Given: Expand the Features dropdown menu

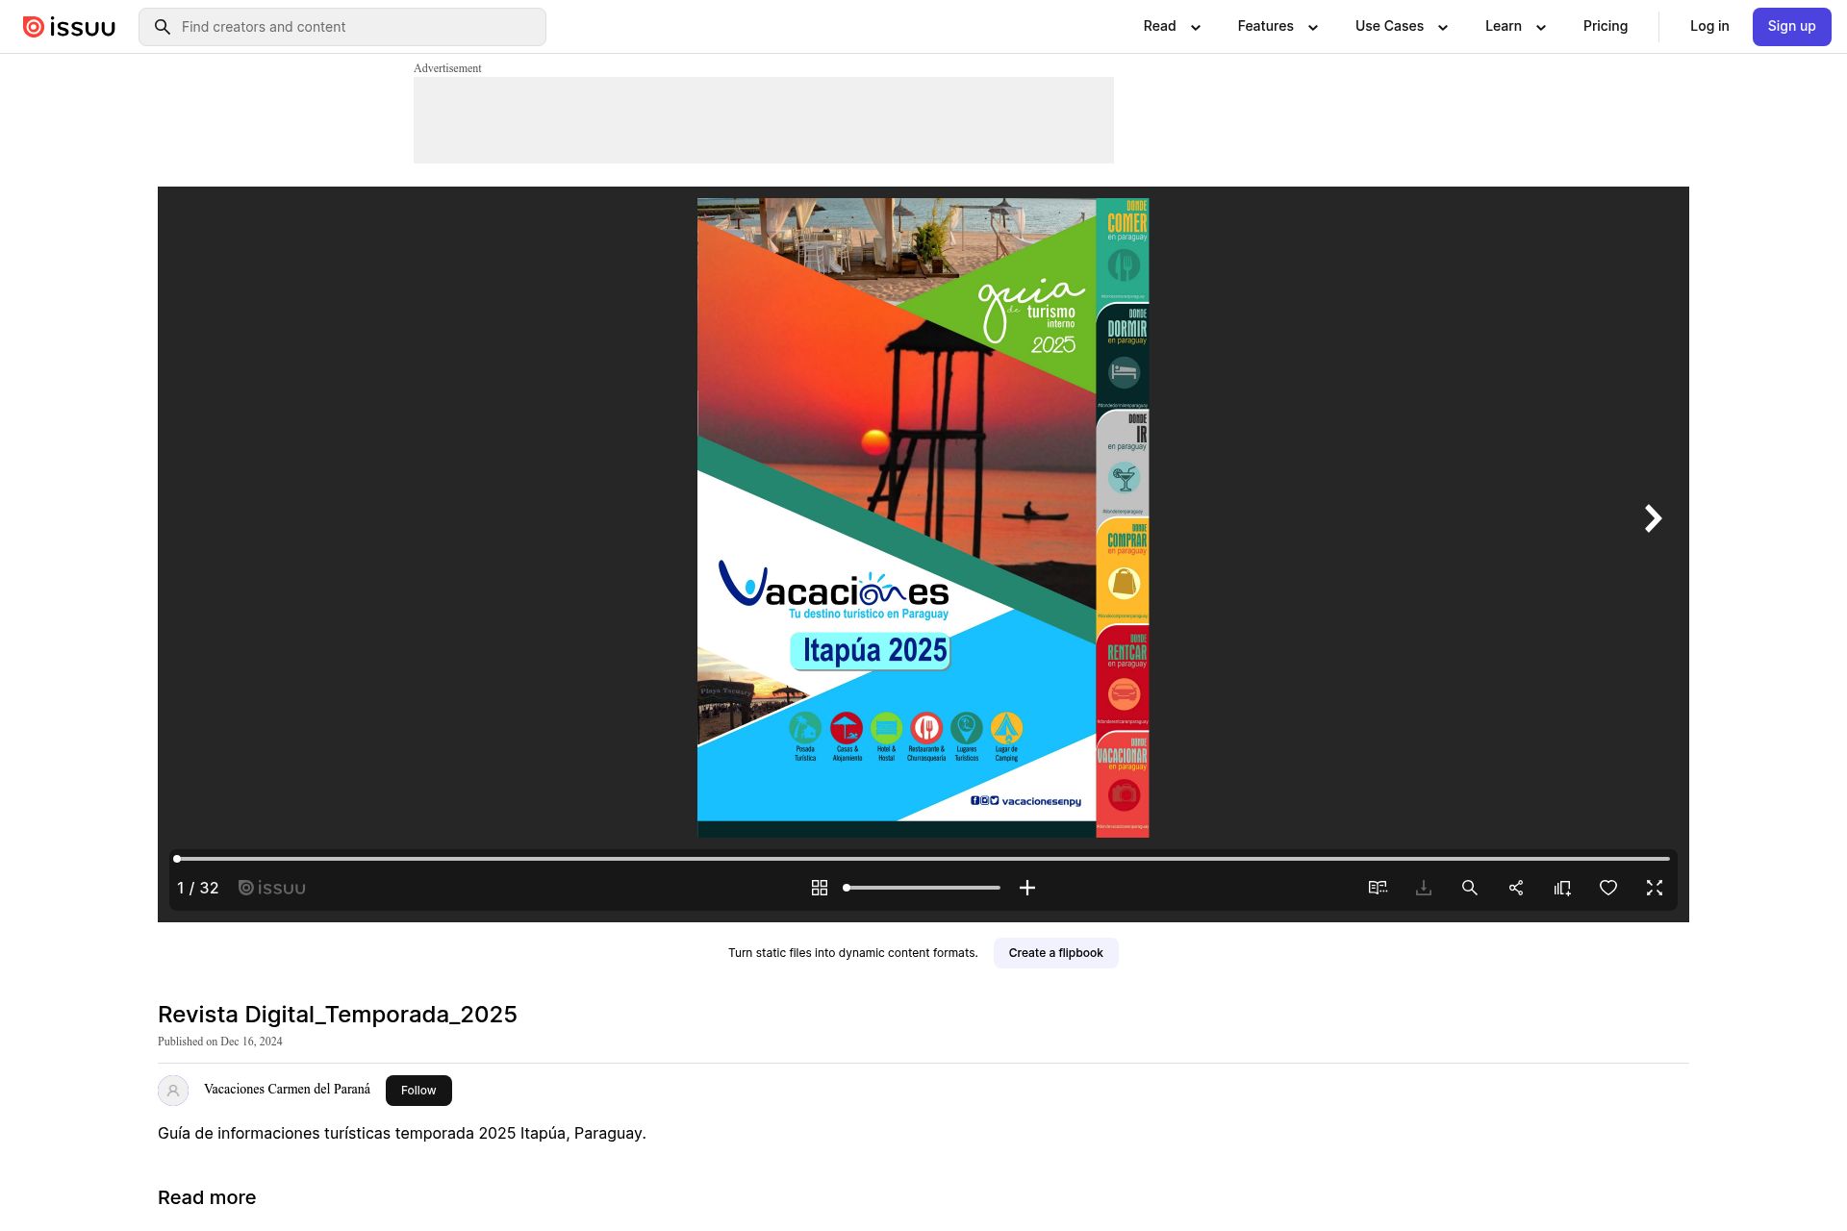Looking at the screenshot, I should pyautogui.click(x=1277, y=26).
